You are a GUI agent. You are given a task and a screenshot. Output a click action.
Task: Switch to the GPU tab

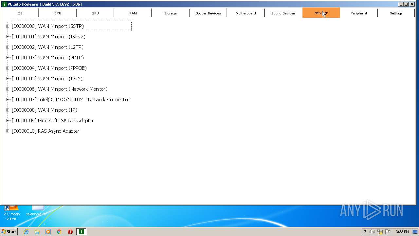pyautogui.click(x=95, y=13)
